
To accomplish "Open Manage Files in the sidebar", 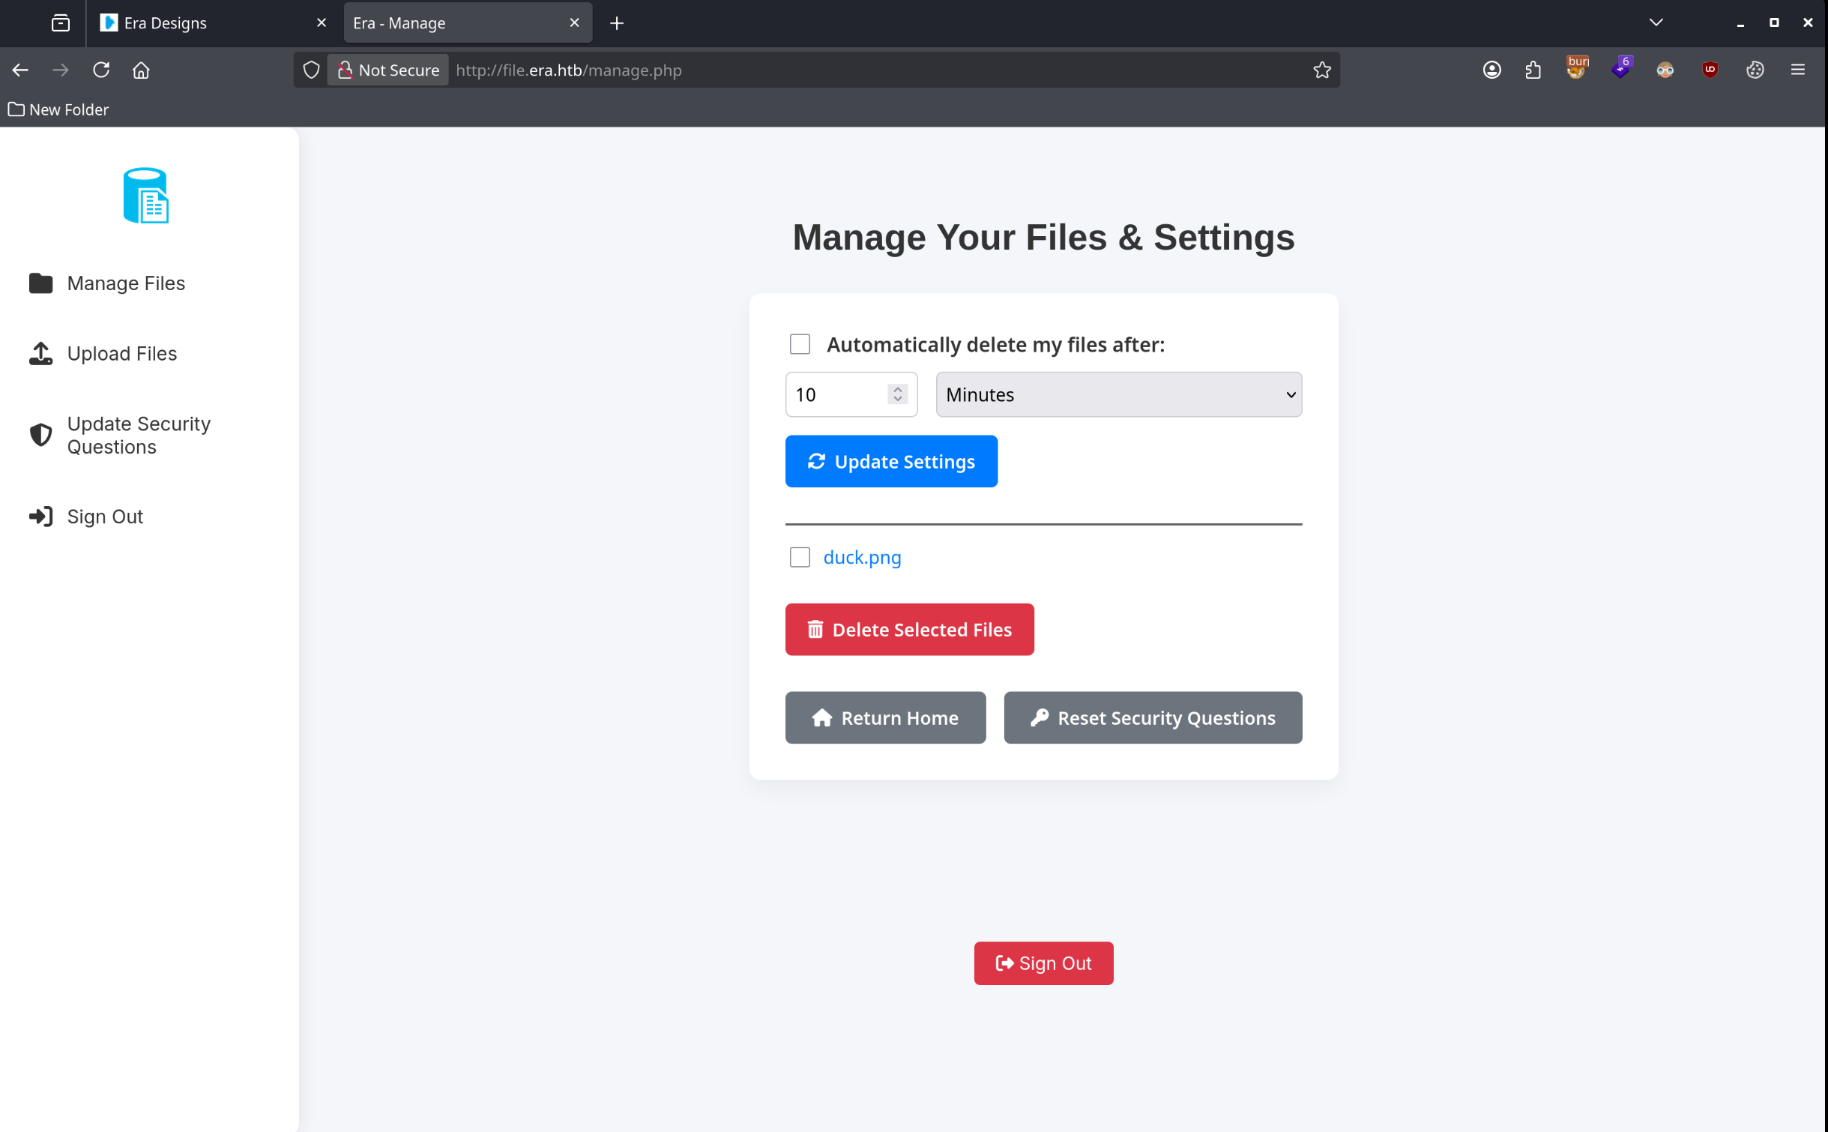I will pyautogui.click(x=126, y=283).
